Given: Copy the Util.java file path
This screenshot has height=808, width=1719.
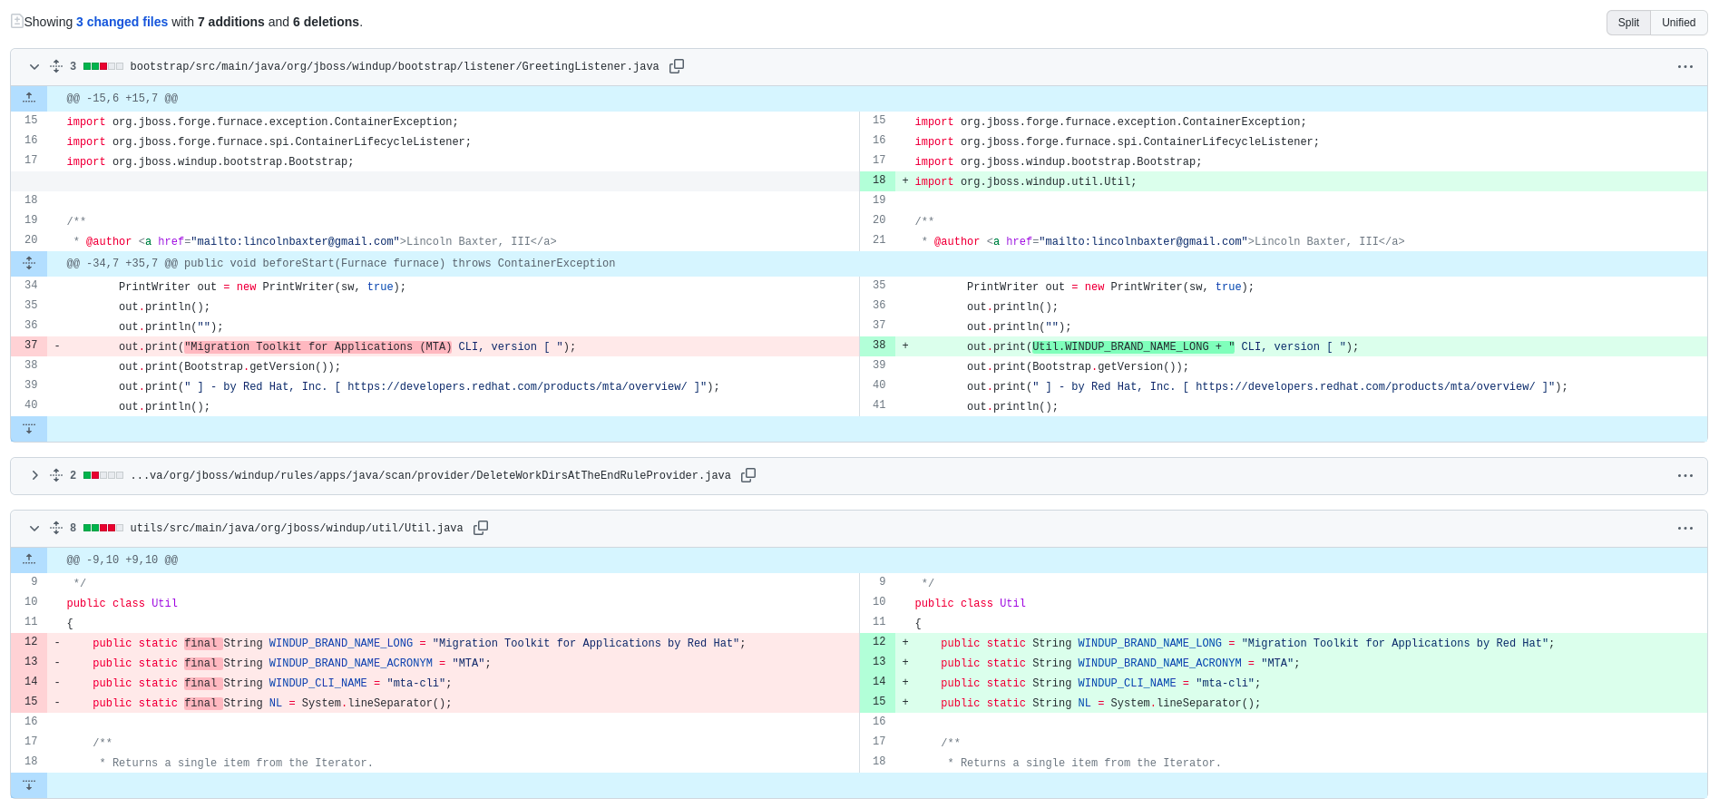Looking at the screenshot, I should (x=481, y=528).
